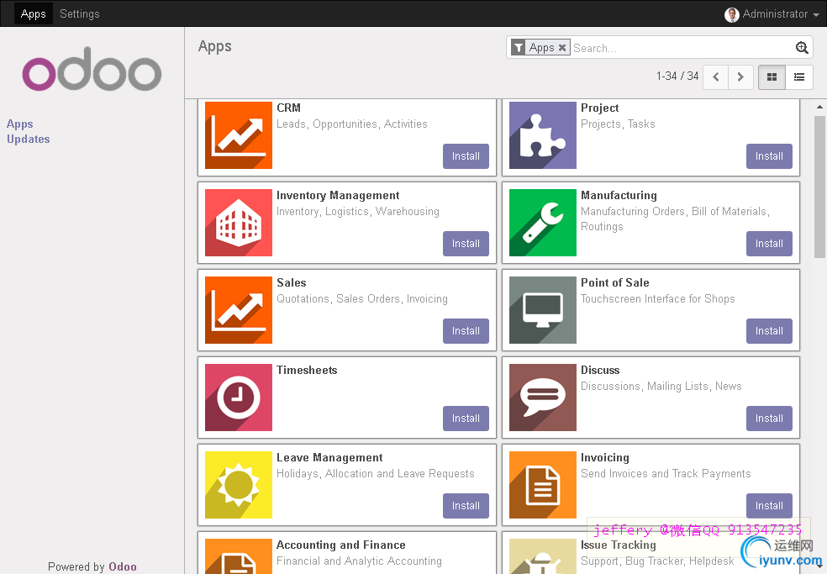The width and height of the screenshot is (827, 574).
Task: Install the Manufacturing app
Action: click(x=769, y=244)
